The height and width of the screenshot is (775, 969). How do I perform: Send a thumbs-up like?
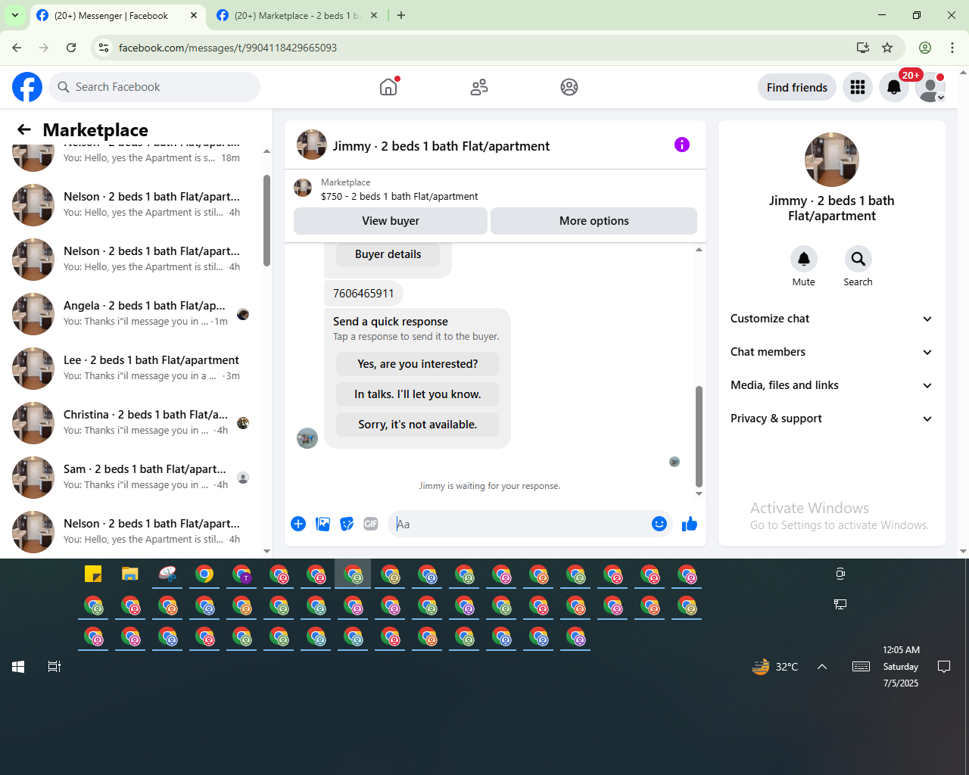[x=690, y=524]
